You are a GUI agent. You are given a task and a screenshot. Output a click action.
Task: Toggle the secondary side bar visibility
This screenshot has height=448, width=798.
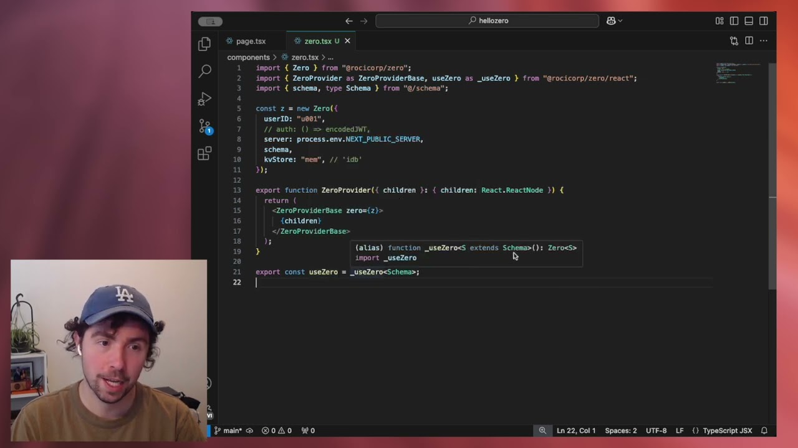pos(764,21)
